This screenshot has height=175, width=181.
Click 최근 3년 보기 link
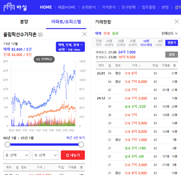[x=75, y=138]
